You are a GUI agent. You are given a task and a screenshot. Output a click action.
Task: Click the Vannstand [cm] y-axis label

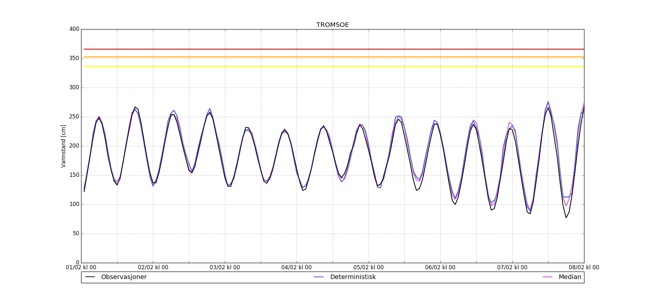point(63,146)
